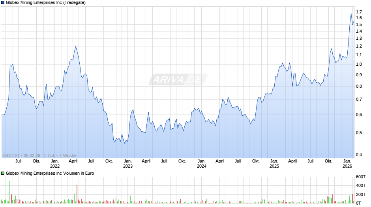Click the 'Jan. 2022' time axis label

pos(54,164)
